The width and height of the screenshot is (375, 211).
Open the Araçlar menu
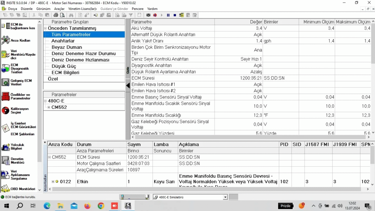(x=59, y=8)
